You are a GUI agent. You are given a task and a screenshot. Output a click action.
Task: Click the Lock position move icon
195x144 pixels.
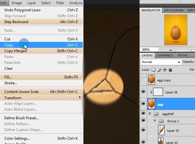click(165, 70)
